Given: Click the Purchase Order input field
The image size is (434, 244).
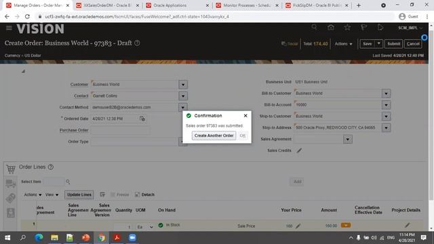Looking at the screenshot, I should click(x=121, y=130).
